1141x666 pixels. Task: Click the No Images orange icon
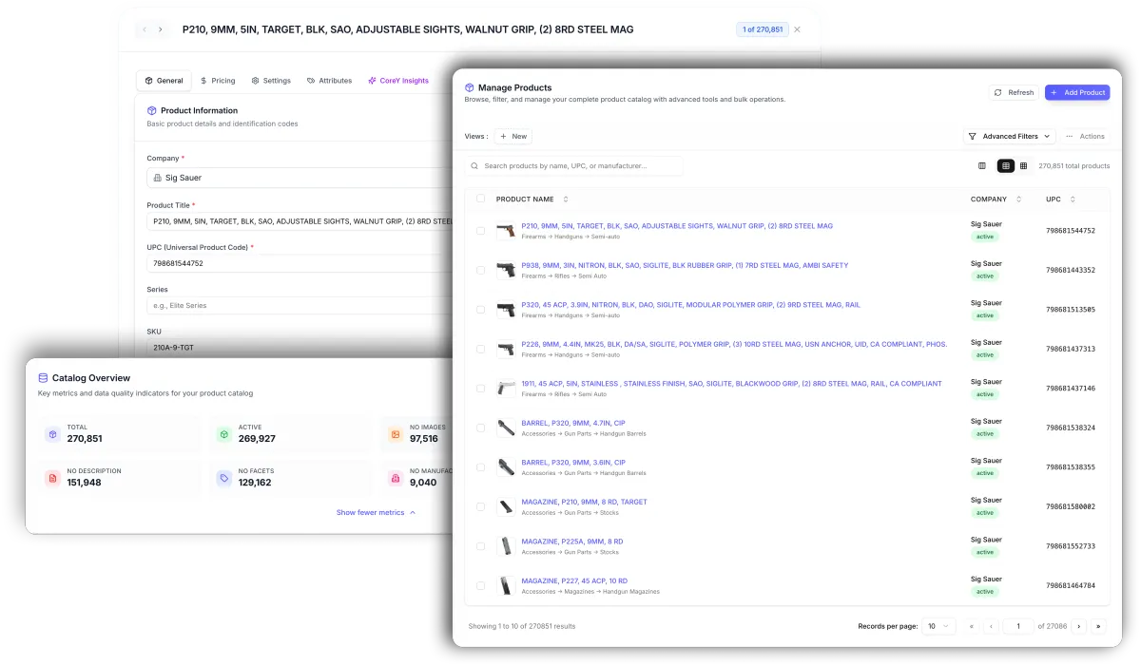(x=395, y=434)
